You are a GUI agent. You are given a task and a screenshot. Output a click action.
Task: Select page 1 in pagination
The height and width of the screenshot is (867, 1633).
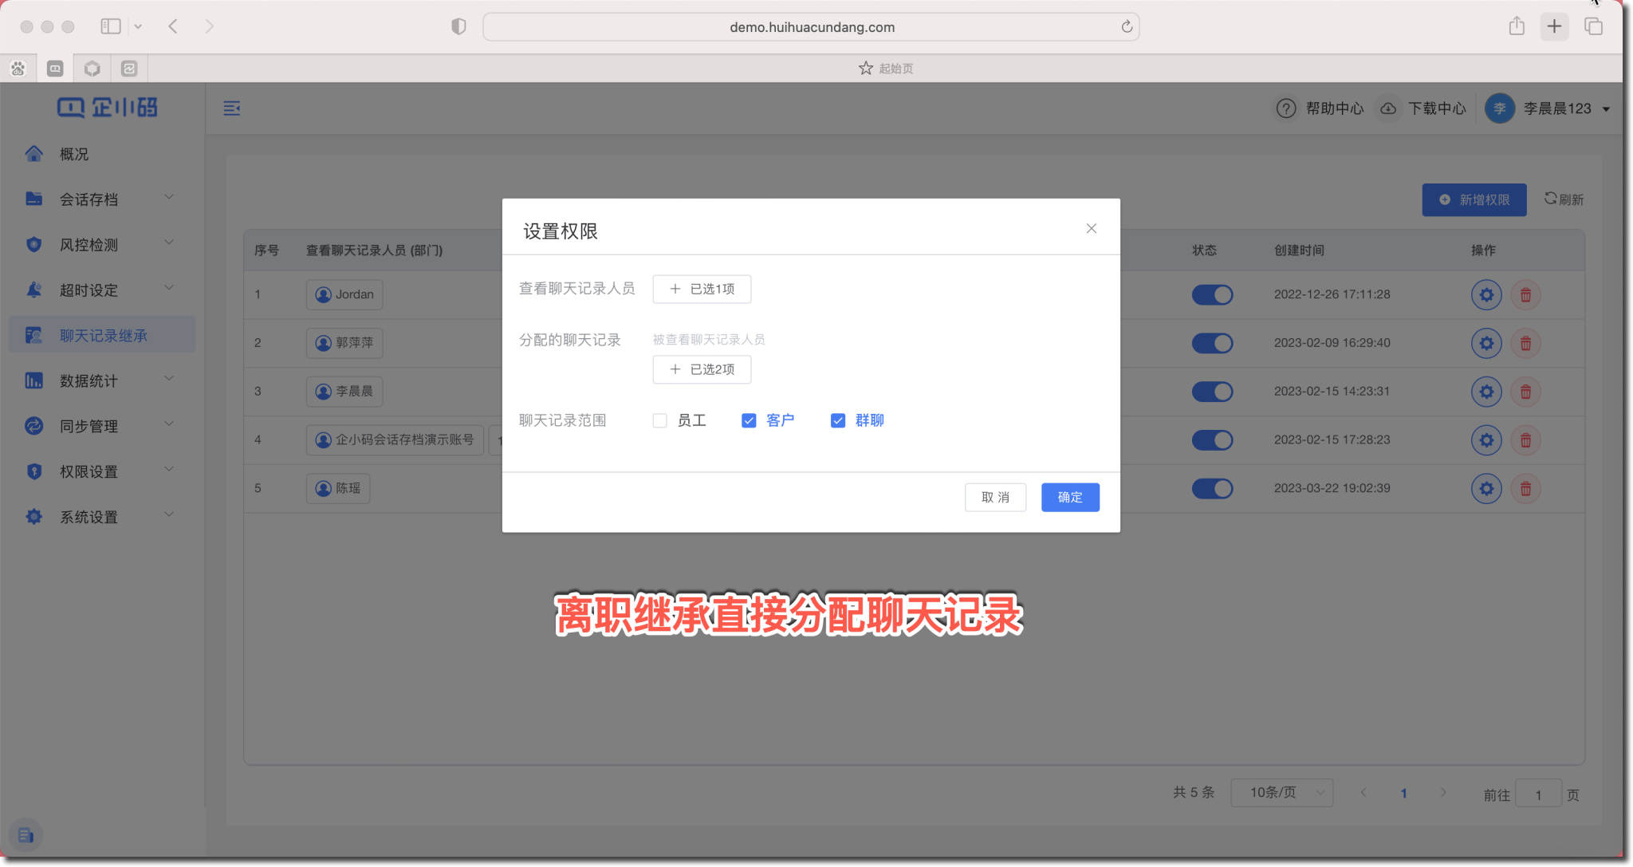[1403, 793]
